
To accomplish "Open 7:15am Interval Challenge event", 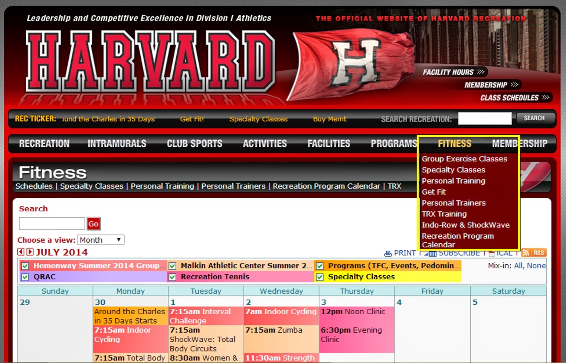I will click(206, 316).
